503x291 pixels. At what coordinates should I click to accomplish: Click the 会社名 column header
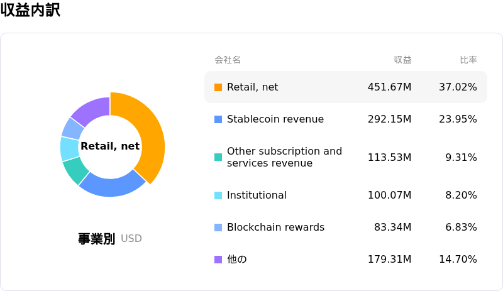tap(228, 60)
